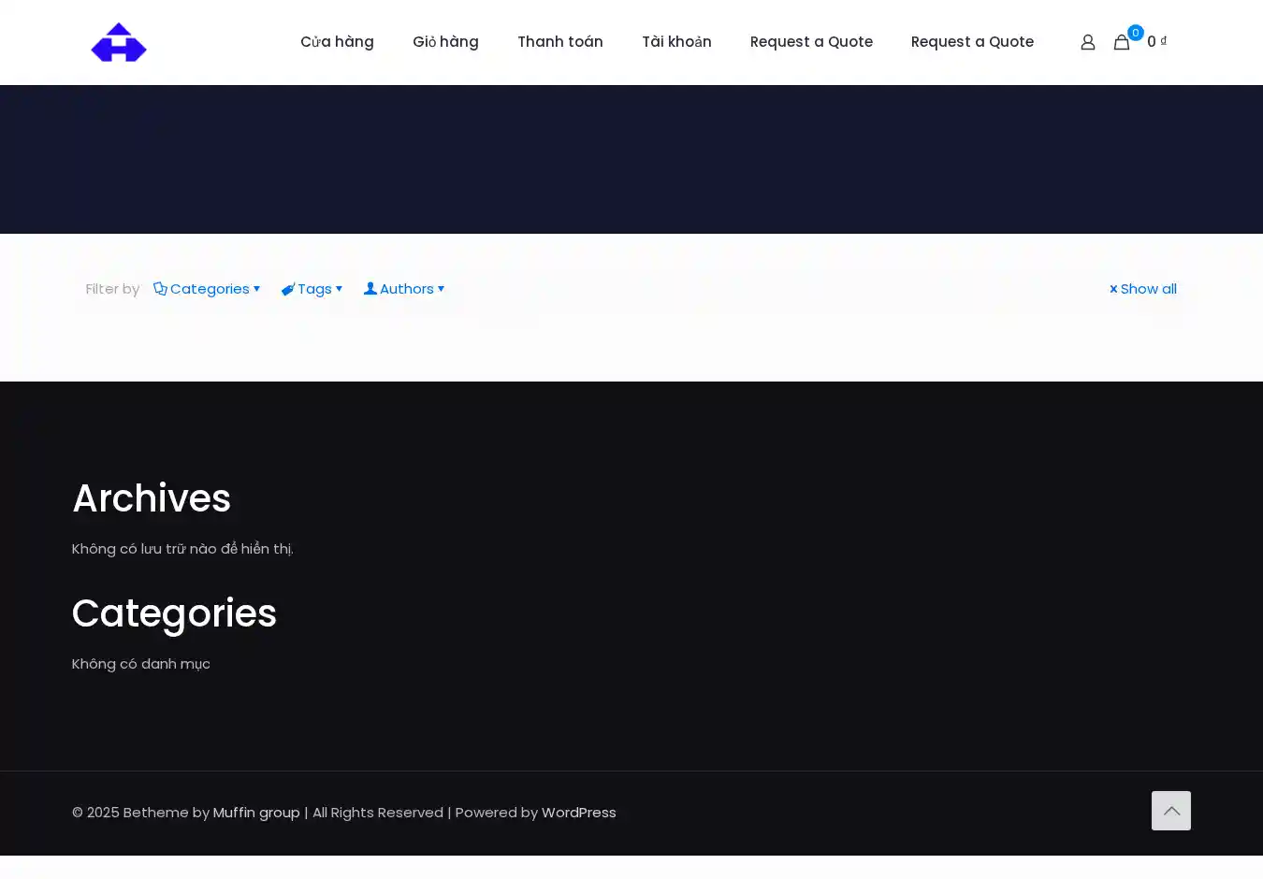The height and width of the screenshot is (879, 1263).
Task: Open the Muffin group footer link
Action: point(256,813)
